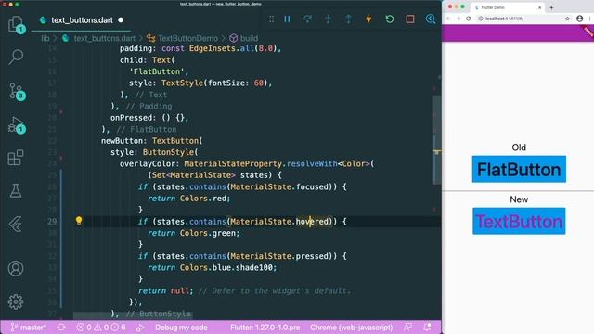Click the TextButton in the Chrome window
This screenshot has height=334, width=594.
pos(519,221)
